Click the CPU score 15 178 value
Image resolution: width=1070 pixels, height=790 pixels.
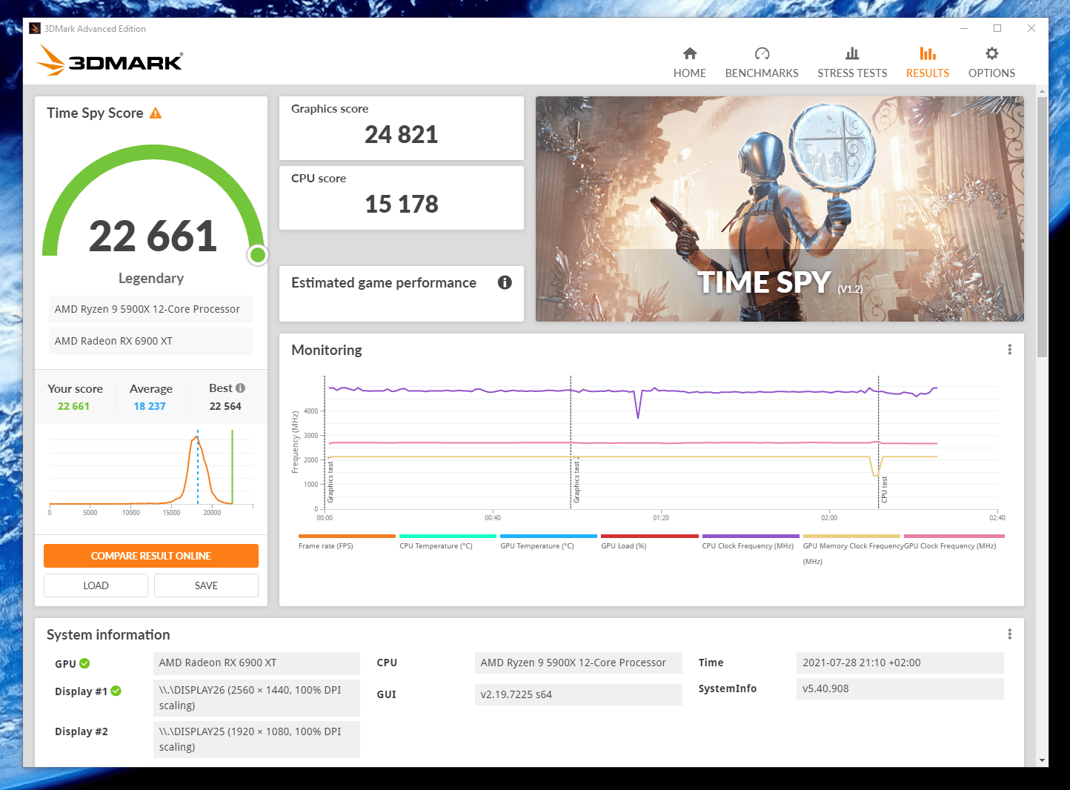click(x=401, y=205)
